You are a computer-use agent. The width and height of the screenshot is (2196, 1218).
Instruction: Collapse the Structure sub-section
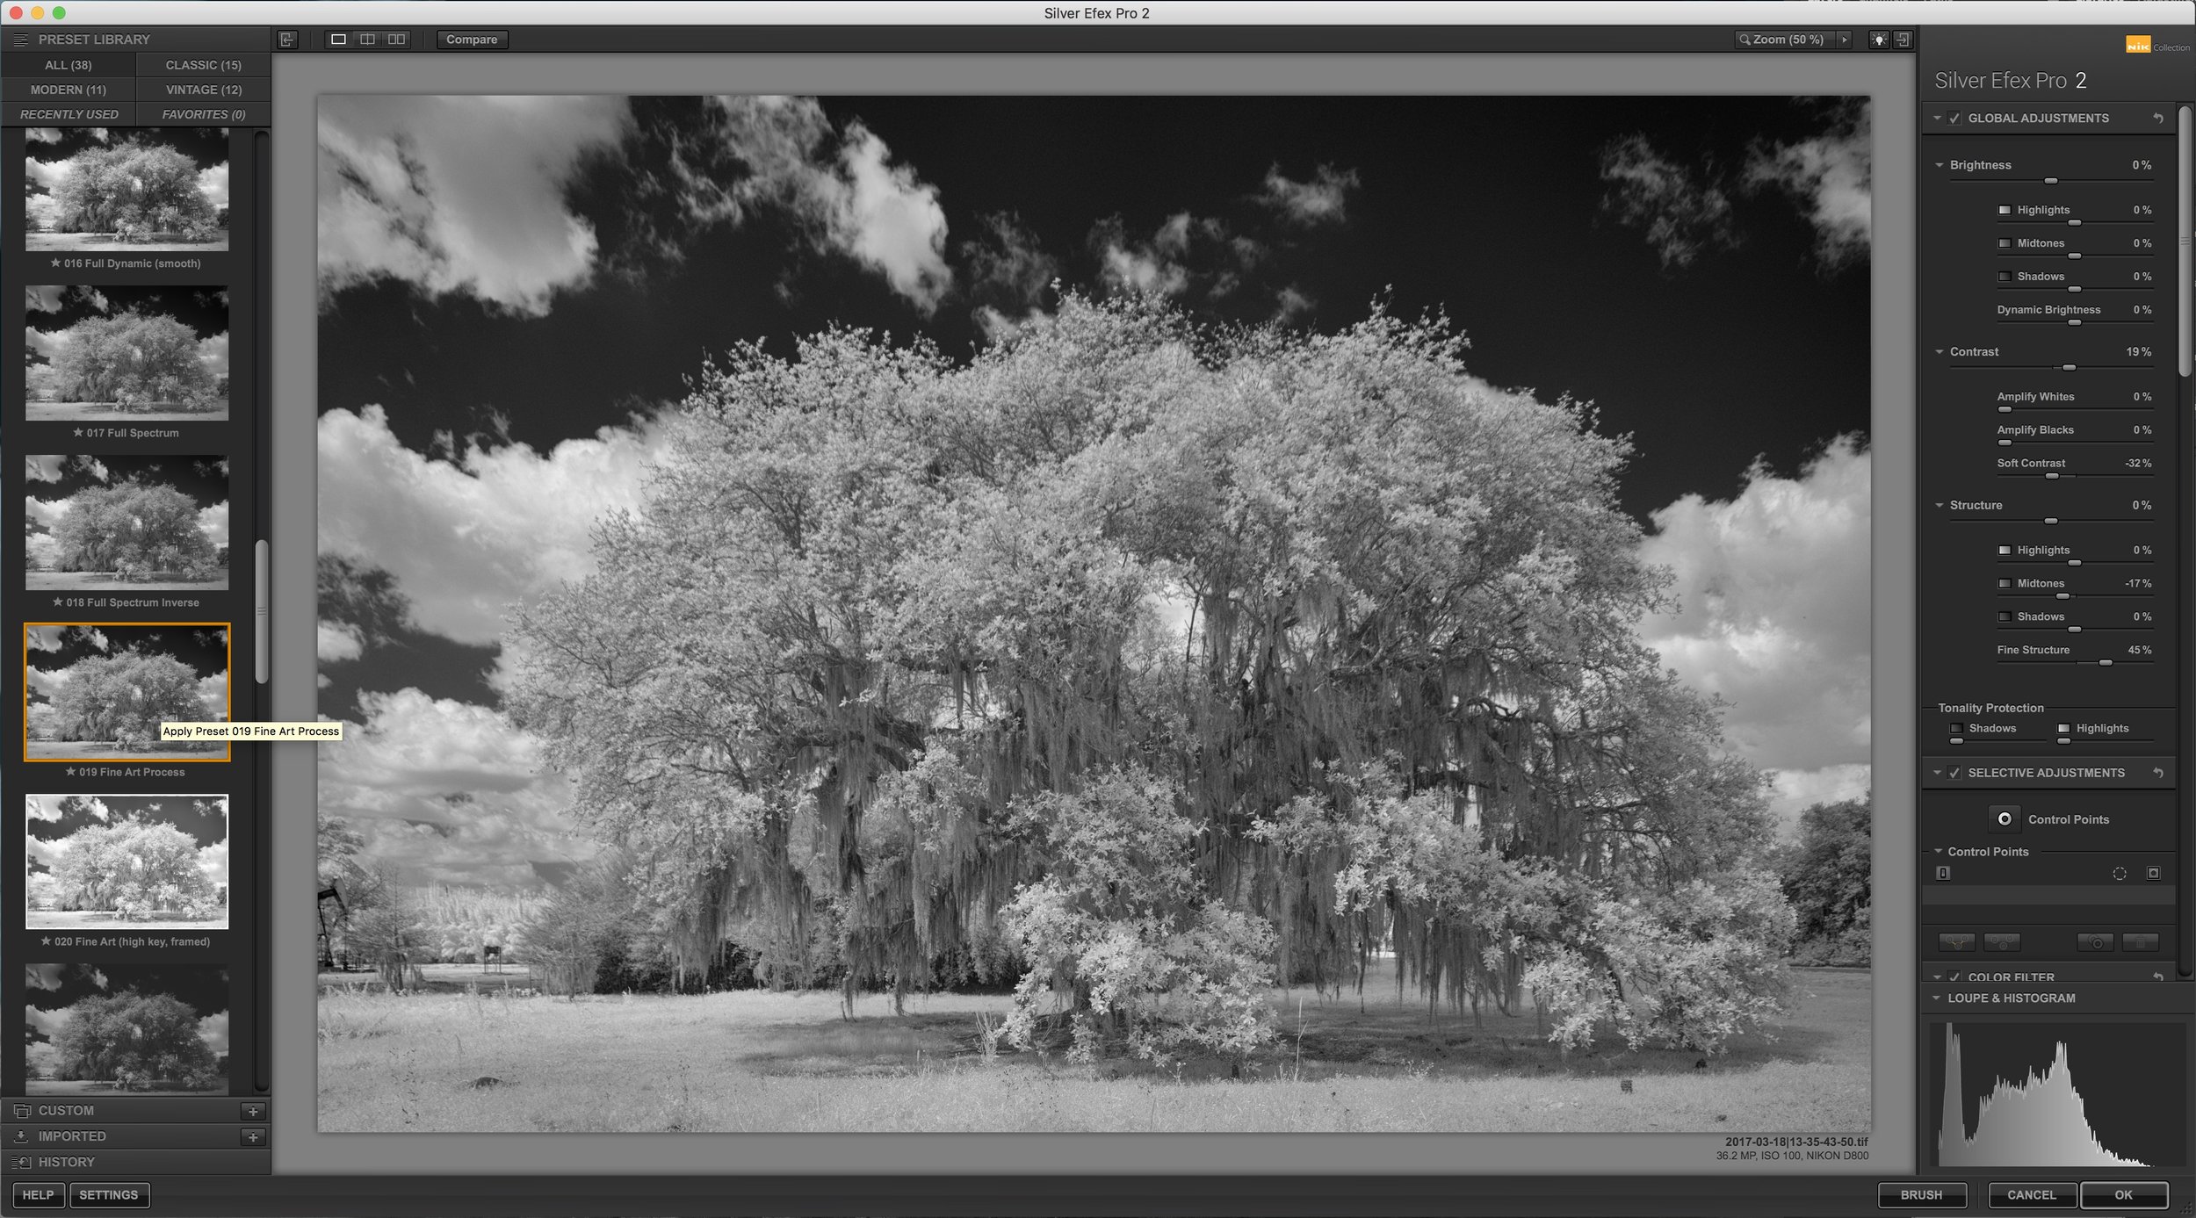[1940, 505]
